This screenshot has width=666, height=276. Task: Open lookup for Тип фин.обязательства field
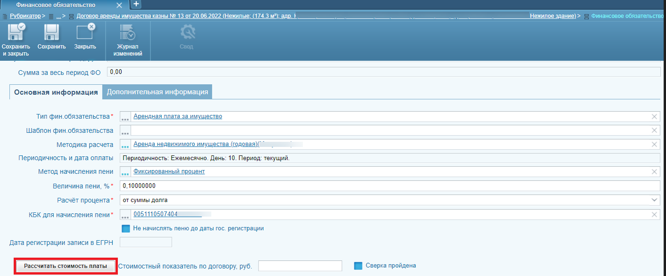(x=125, y=117)
